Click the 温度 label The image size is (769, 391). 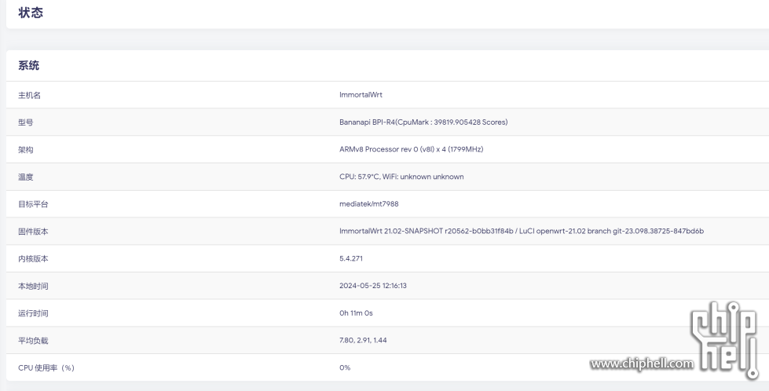(25, 177)
